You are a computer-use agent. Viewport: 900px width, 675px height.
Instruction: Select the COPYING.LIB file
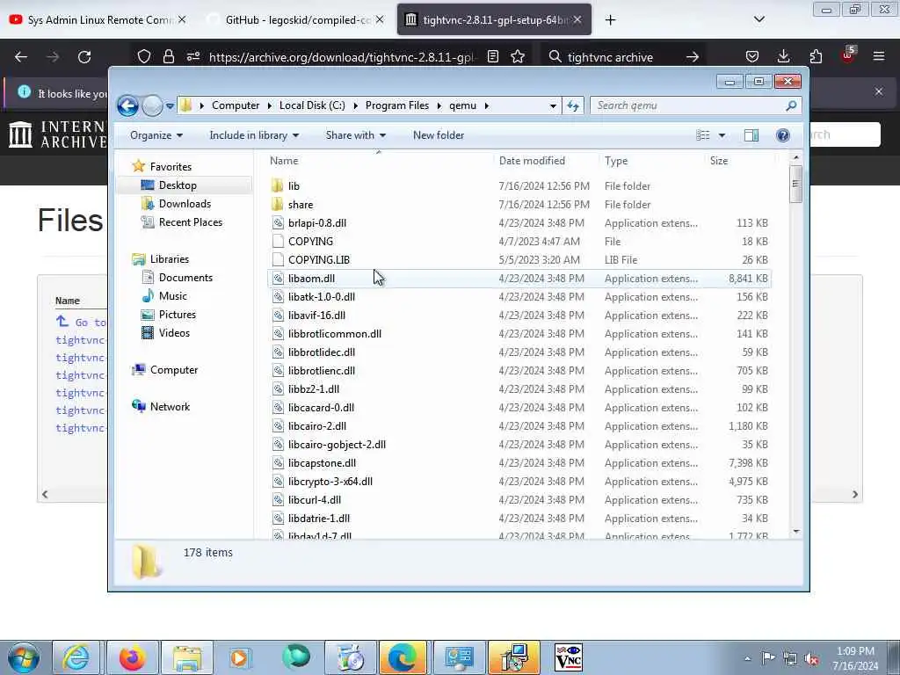(319, 260)
